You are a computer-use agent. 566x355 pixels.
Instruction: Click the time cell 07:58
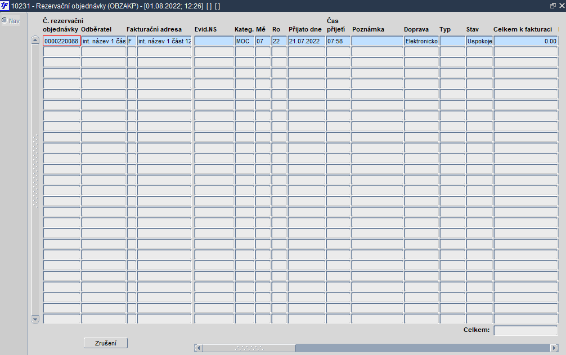click(x=338, y=41)
